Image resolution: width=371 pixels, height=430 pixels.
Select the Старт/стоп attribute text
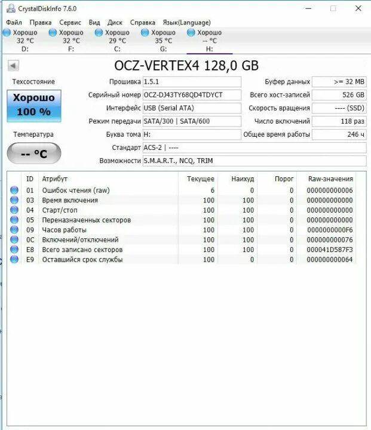[x=60, y=210]
